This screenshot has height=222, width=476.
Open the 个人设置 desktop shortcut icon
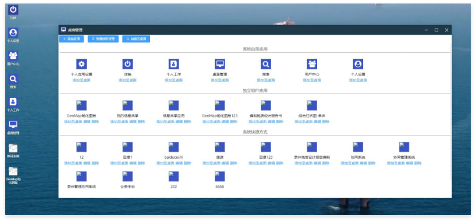(x=13, y=33)
